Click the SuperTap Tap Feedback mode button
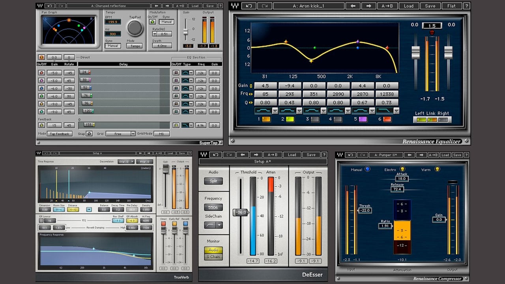Screen dimensions: 505x284 coord(60,134)
